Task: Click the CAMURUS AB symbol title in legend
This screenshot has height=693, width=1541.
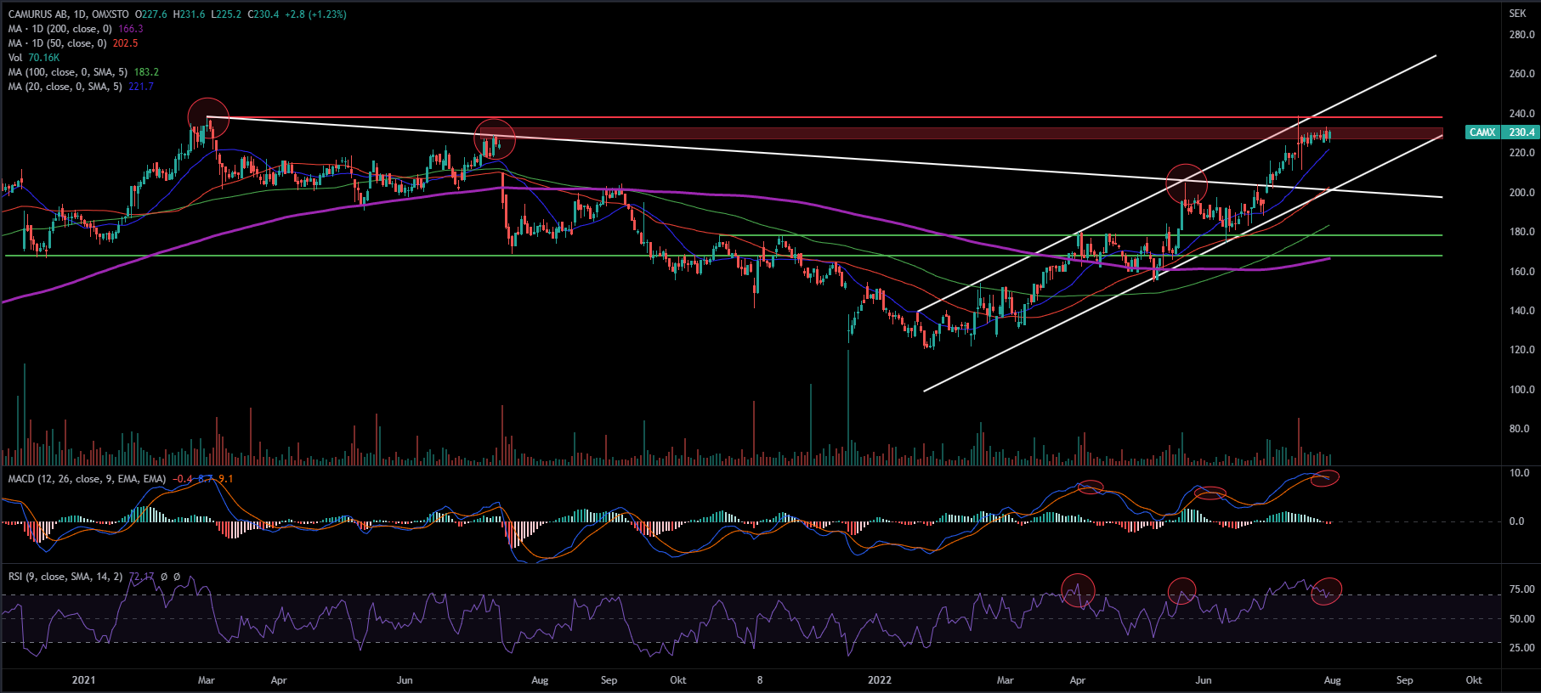Action: (x=42, y=14)
